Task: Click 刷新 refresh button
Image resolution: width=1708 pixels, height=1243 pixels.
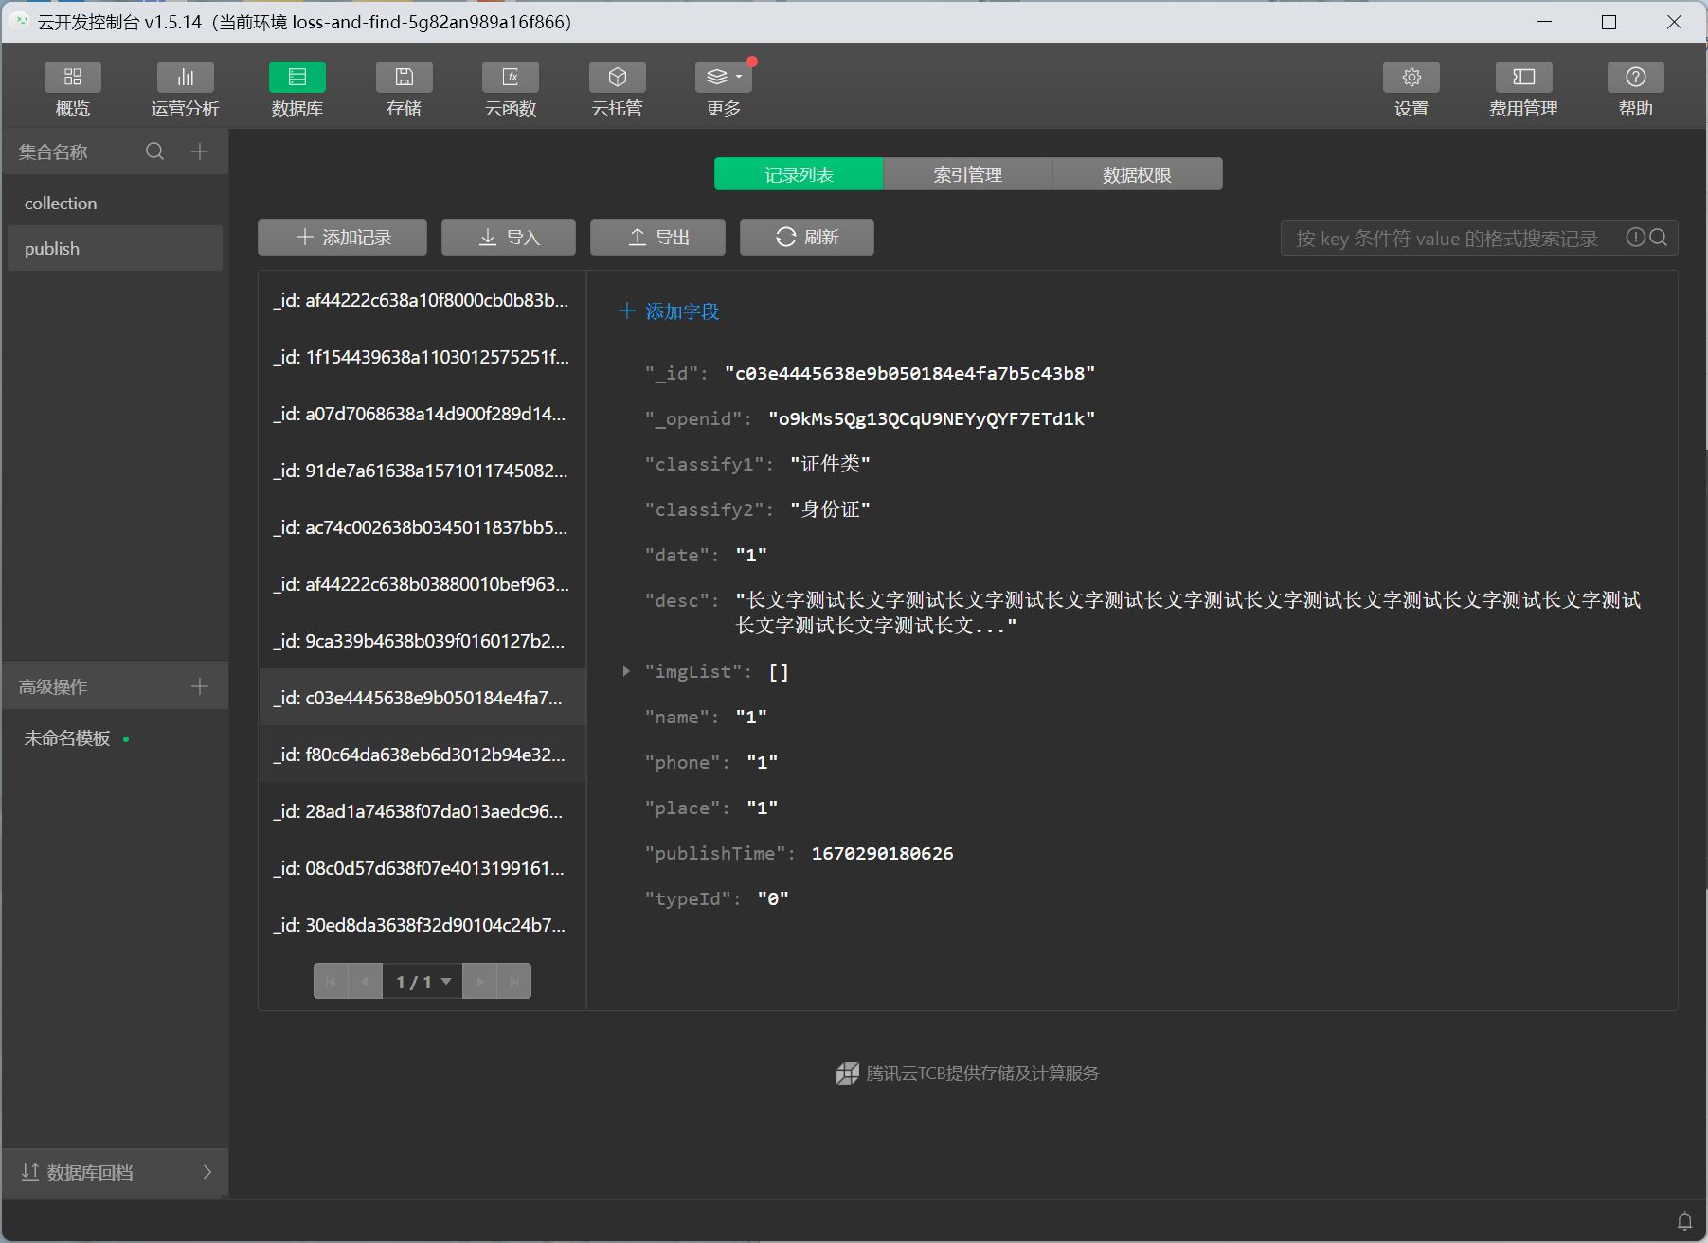Action: pos(807,238)
